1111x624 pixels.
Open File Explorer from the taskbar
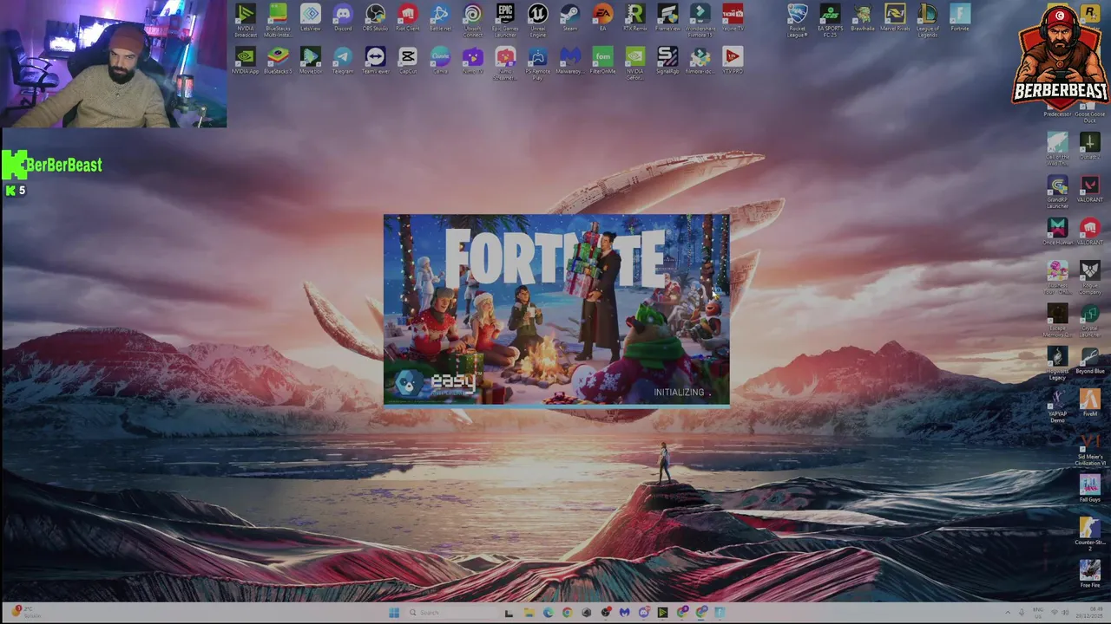528,613
